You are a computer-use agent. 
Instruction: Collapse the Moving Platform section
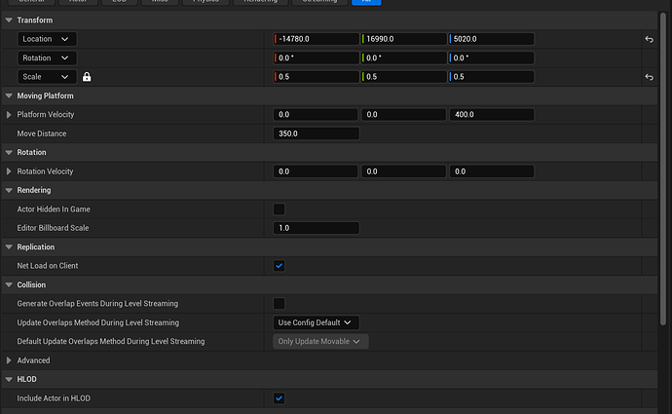tap(10, 95)
